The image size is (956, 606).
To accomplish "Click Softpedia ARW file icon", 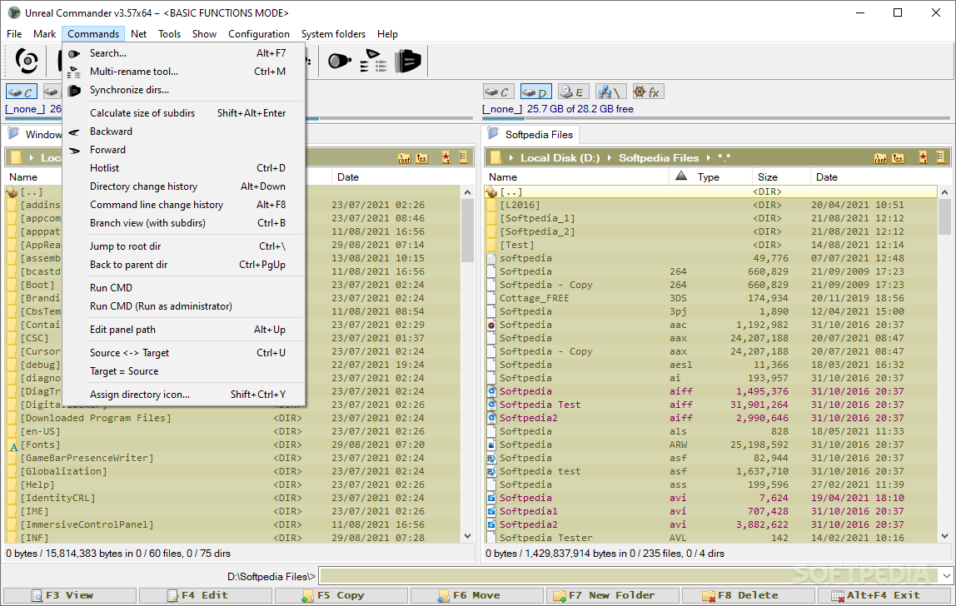I will click(x=491, y=445).
